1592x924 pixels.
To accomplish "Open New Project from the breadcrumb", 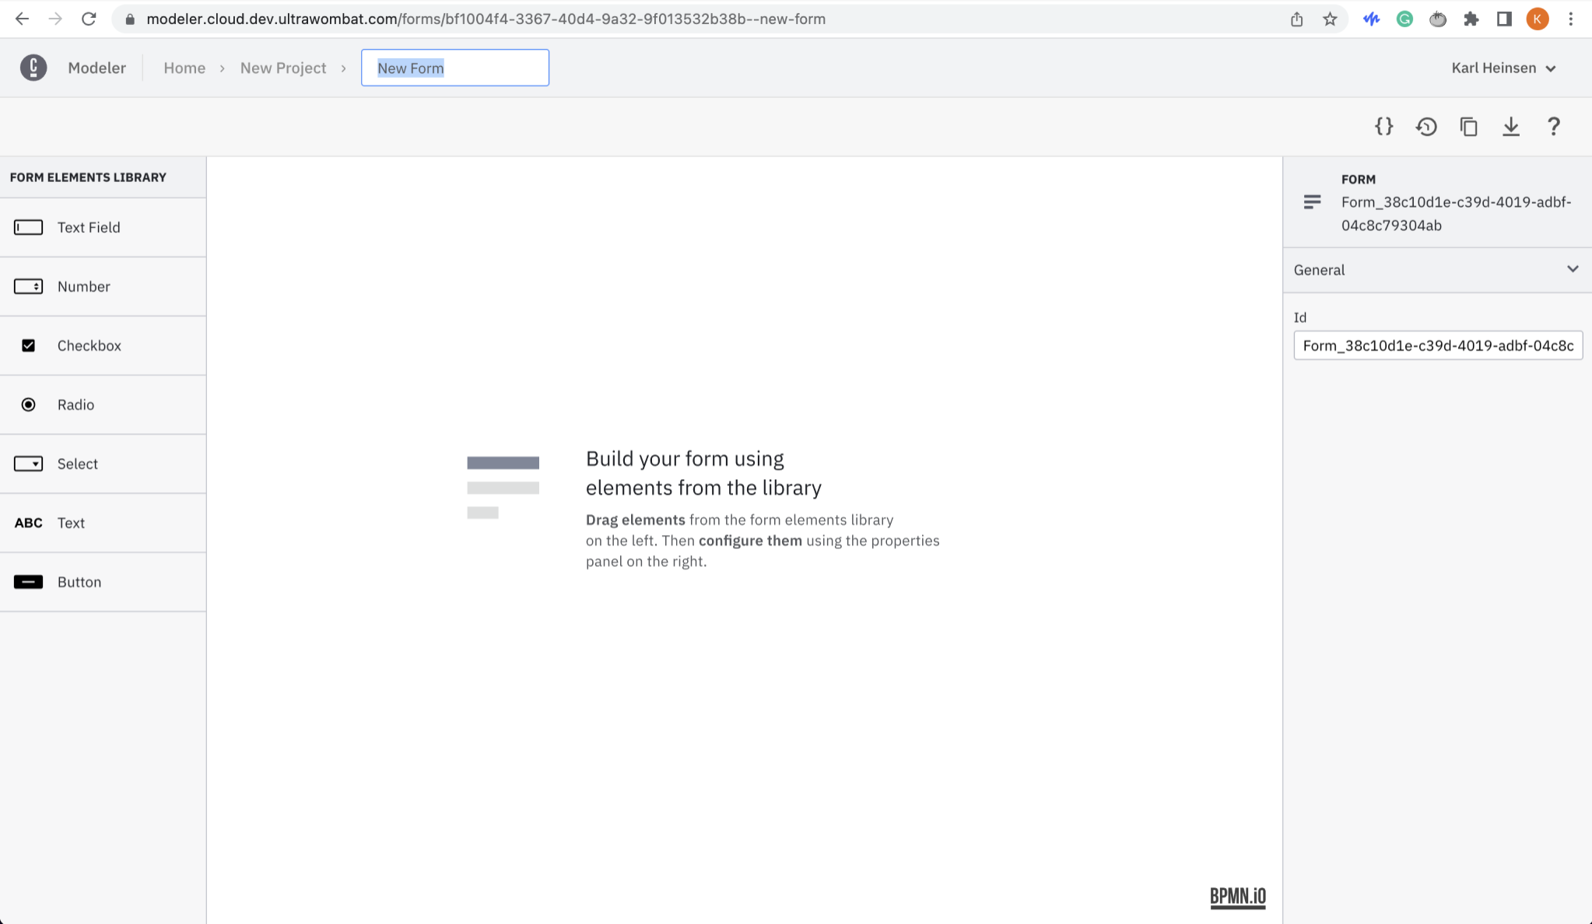I will tap(282, 68).
